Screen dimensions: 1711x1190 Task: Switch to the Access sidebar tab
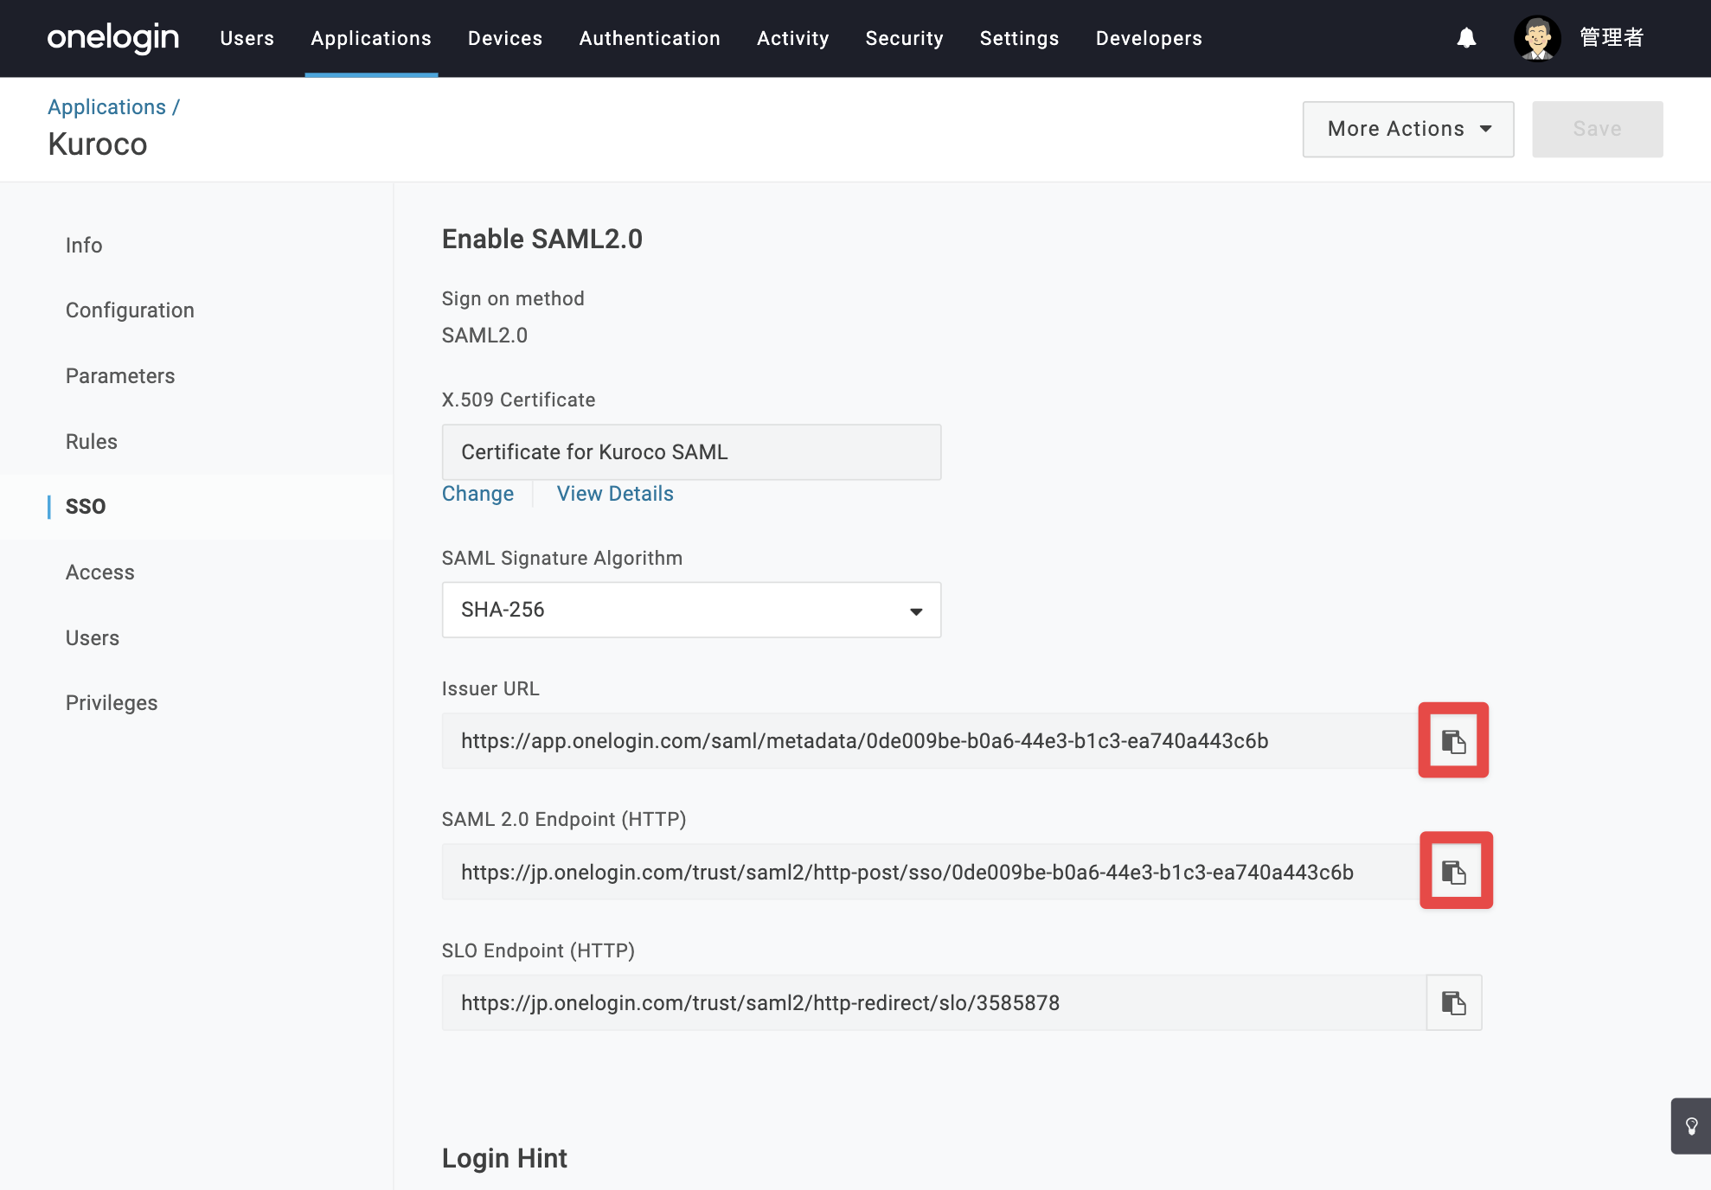100,573
